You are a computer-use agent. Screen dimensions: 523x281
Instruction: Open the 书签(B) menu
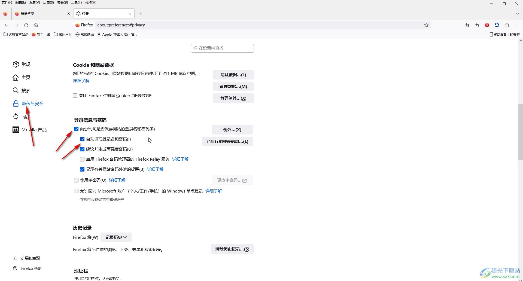click(62, 2)
